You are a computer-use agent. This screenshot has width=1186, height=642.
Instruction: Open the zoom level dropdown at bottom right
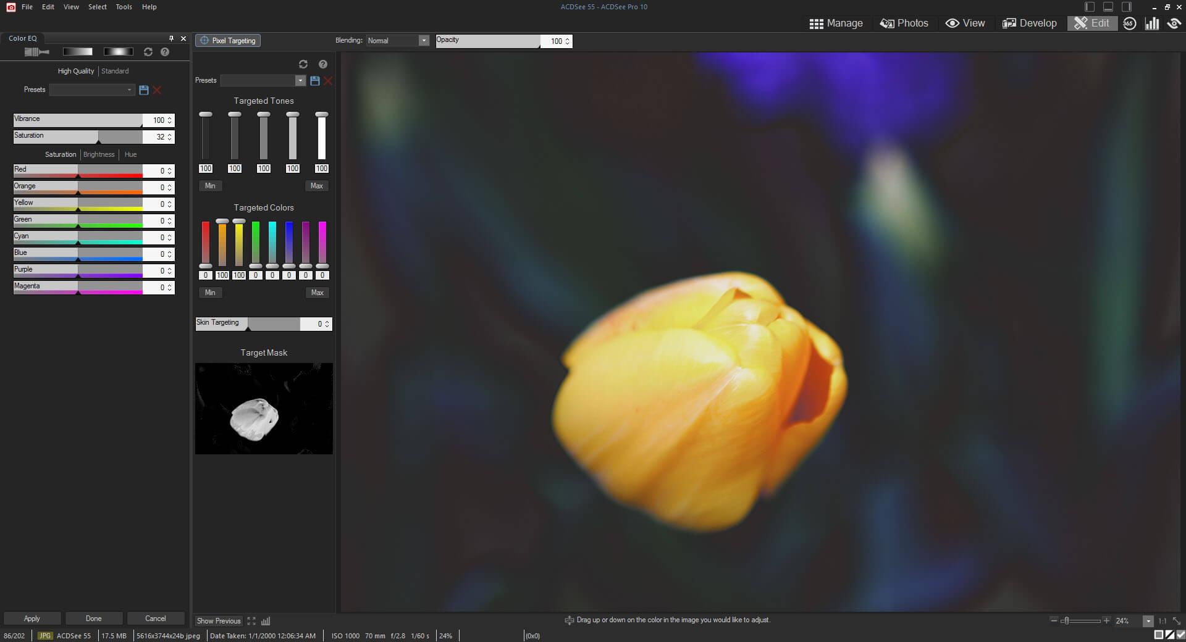1148,621
